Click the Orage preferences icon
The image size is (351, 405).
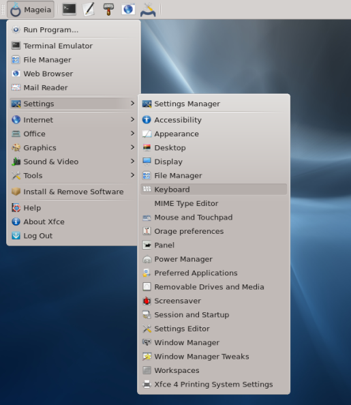[x=147, y=231]
